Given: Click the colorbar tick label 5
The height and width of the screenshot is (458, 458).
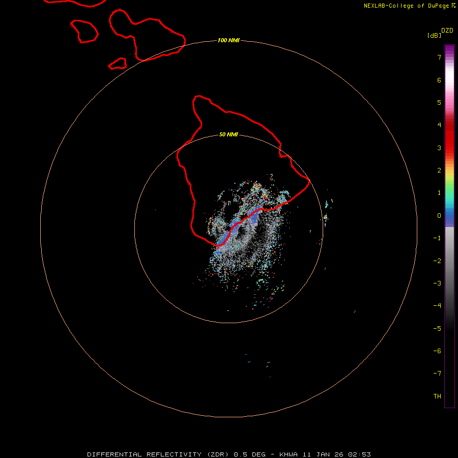Looking at the screenshot, I should pyautogui.click(x=439, y=102).
